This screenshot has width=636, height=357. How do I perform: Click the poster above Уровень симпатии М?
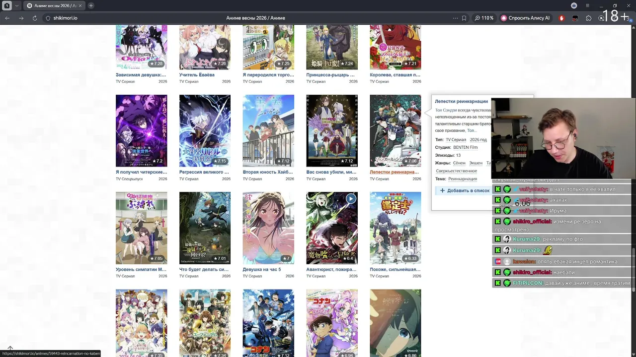click(142, 228)
